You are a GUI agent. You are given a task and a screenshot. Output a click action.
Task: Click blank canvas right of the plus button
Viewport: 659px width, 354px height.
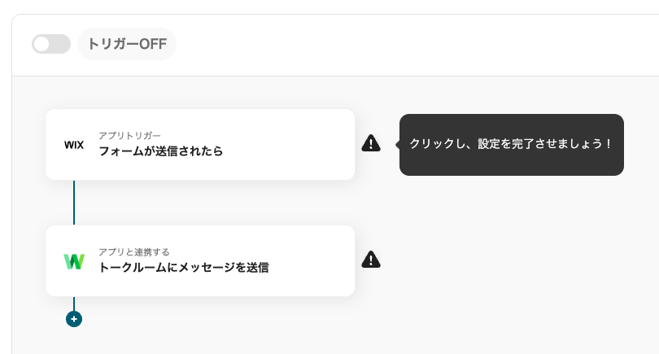tap(325, 321)
